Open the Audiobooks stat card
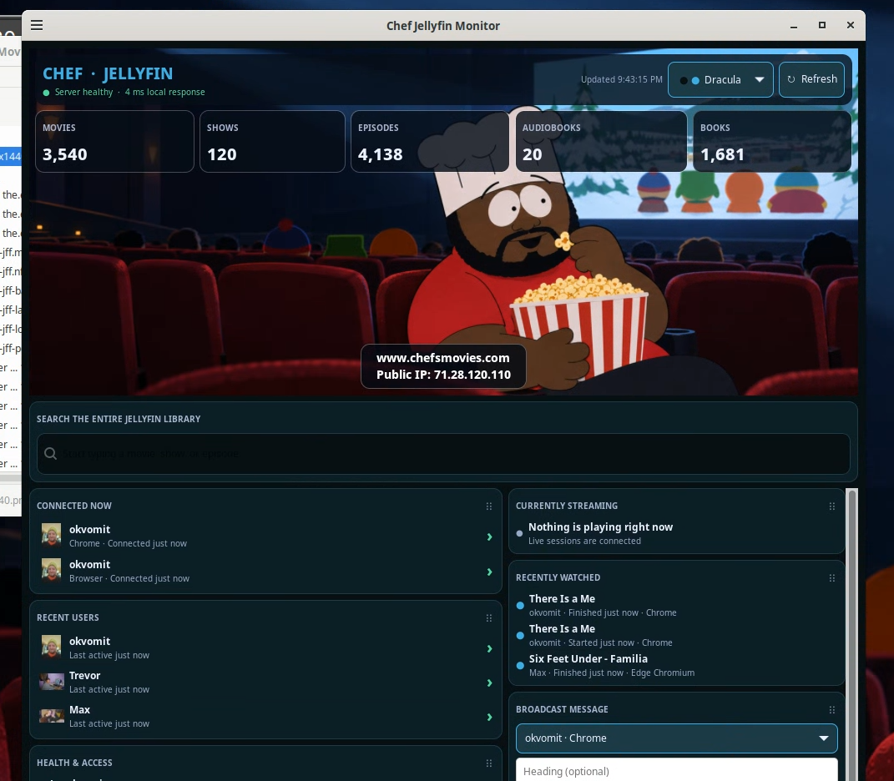The width and height of the screenshot is (894, 781). point(601,141)
